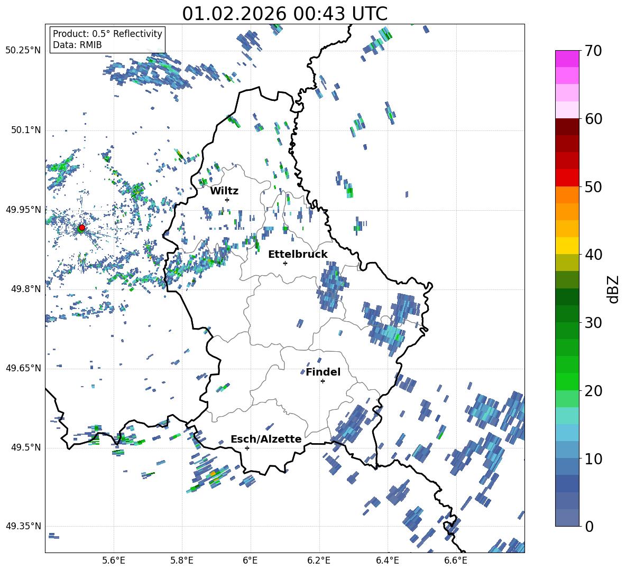Select the Esch/Alzette cross marker
This screenshot has height=571, width=626.
pos(247,448)
